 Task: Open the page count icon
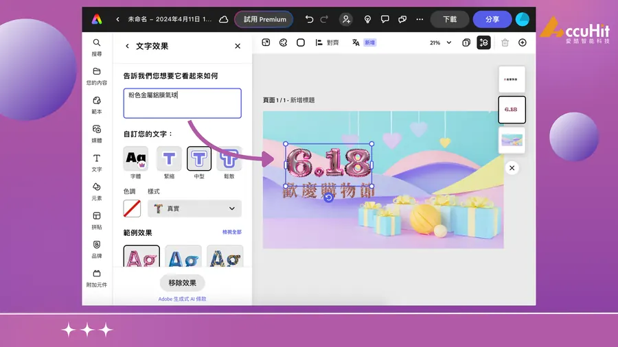point(466,43)
